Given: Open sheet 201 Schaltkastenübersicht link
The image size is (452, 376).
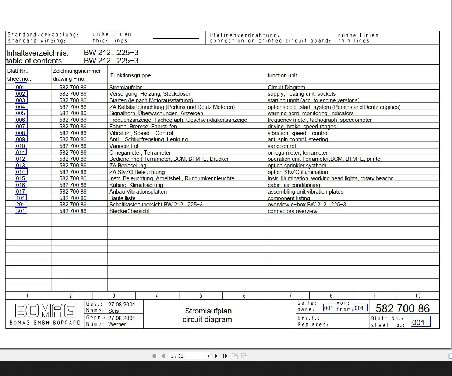Looking at the screenshot, I should pos(21,204).
